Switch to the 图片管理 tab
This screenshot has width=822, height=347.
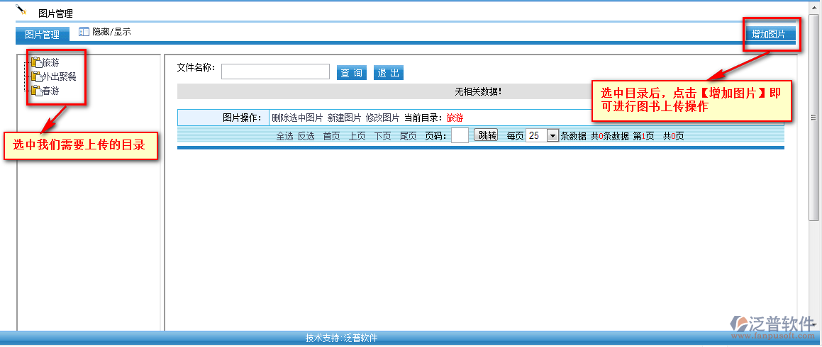coord(42,35)
